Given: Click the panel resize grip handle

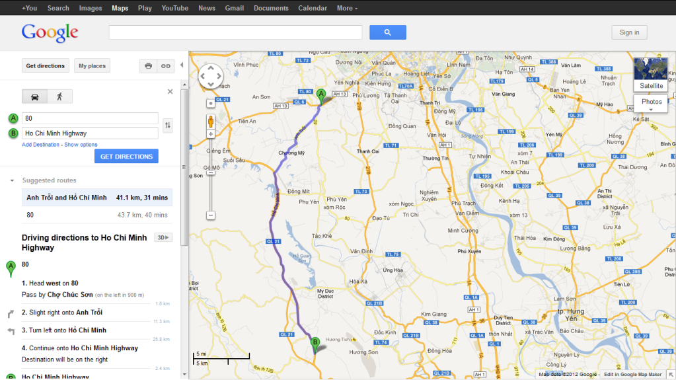Looking at the screenshot, I should pyautogui.click(x=184, y=167).
